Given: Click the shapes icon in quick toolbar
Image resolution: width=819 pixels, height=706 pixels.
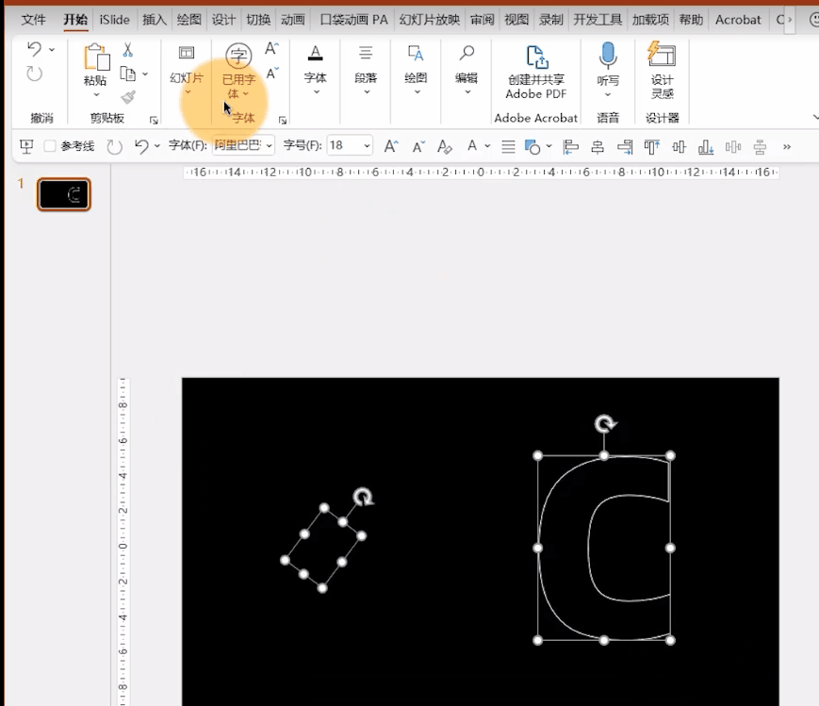Looking at the screenshot, I should click(532, 147).
